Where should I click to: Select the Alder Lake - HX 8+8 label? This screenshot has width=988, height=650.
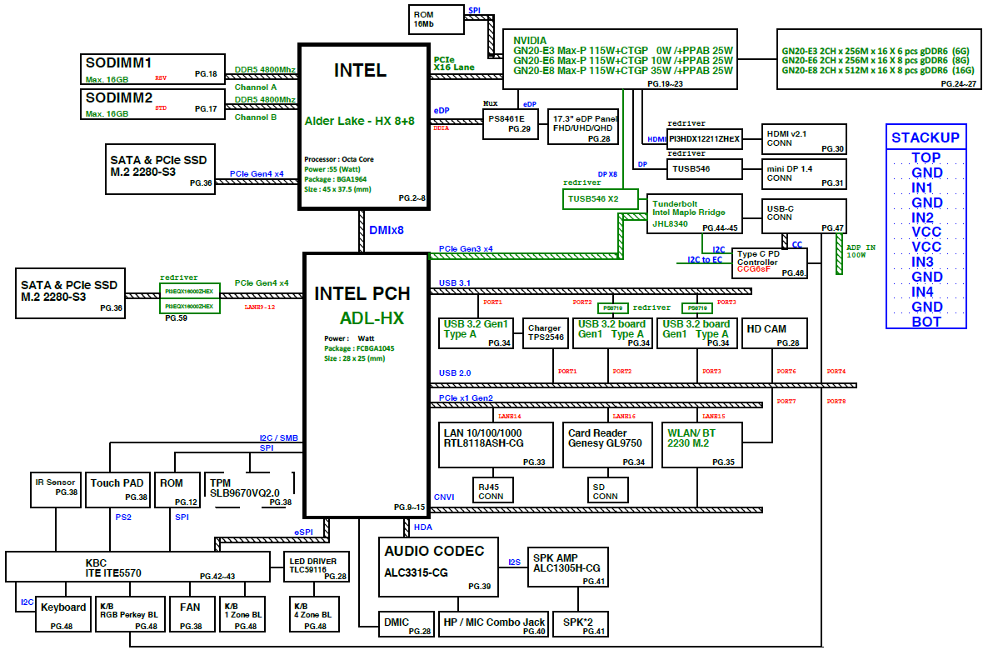point(360,121)
